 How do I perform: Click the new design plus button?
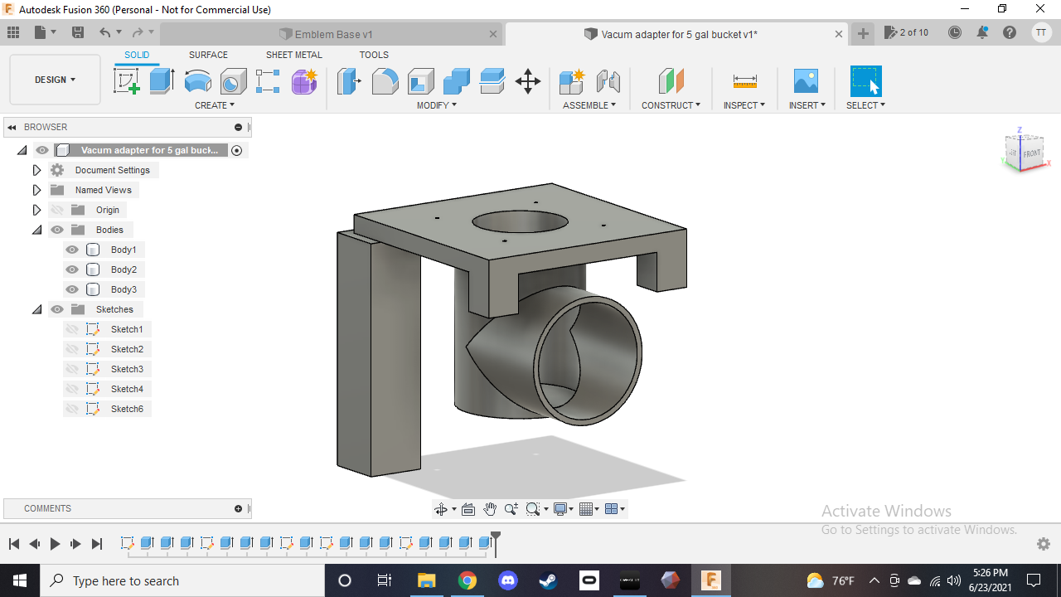pos(863,33)
